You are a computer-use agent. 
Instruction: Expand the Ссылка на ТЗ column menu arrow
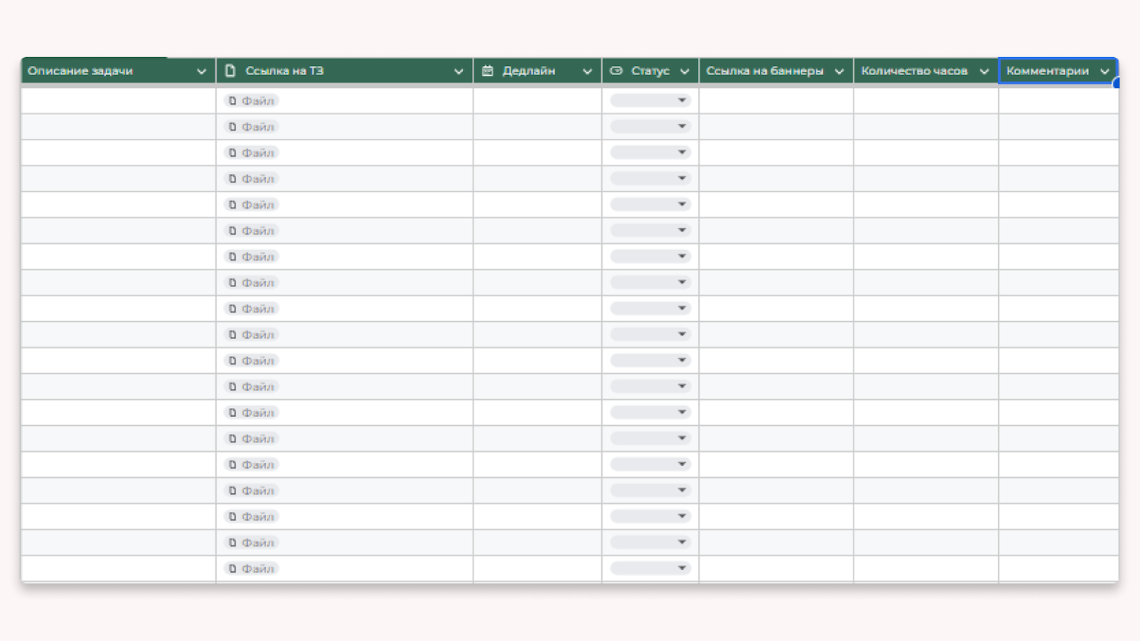coord(459,71)
